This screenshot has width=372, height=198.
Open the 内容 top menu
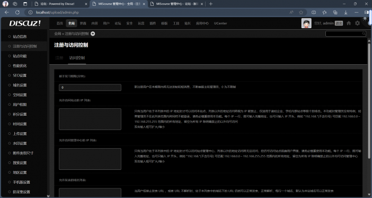[94, 23]
